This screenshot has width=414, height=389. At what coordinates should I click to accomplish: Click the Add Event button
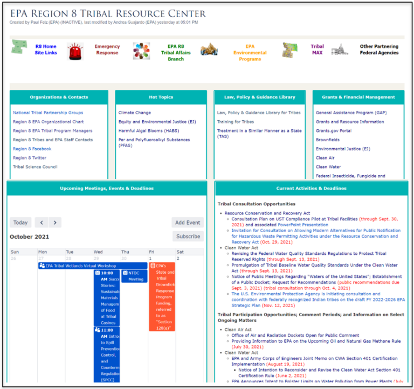coord(188,223)
